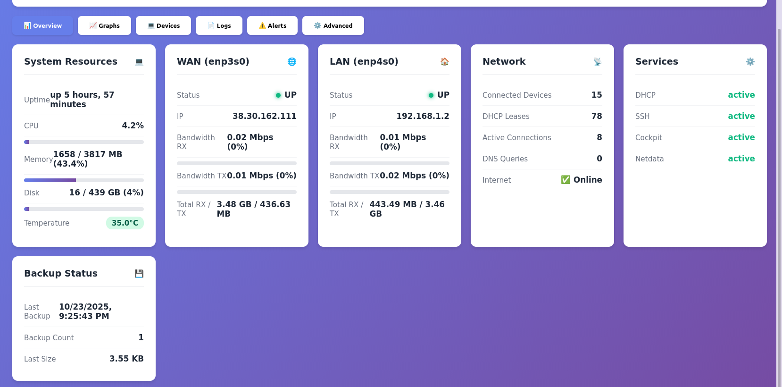
Task: Click the satellite dish icon on Network card
Action: tap(598, 62)
